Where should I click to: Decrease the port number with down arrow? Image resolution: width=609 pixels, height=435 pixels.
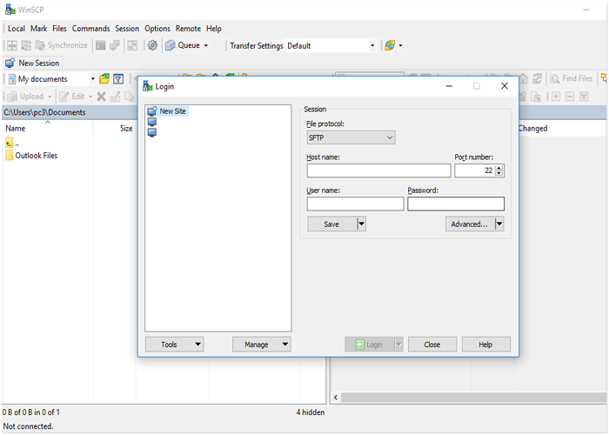coord(499,173)
